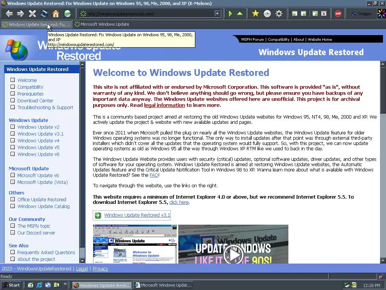Open Compatibility in the header menu

tap(279, 39)
